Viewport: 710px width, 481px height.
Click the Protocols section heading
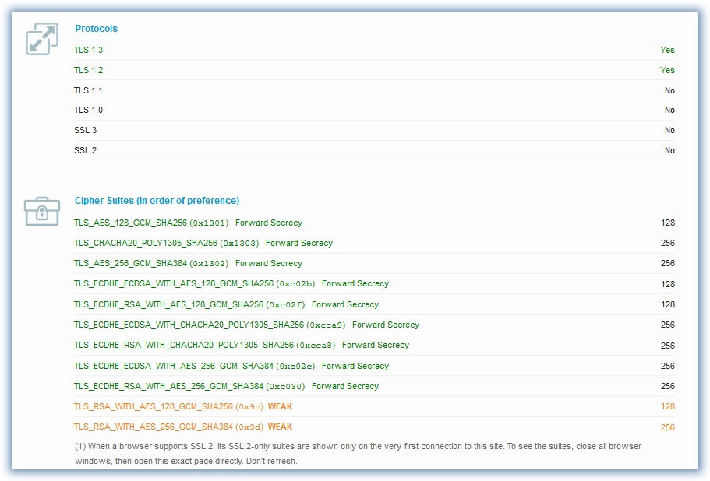[96, 29]
